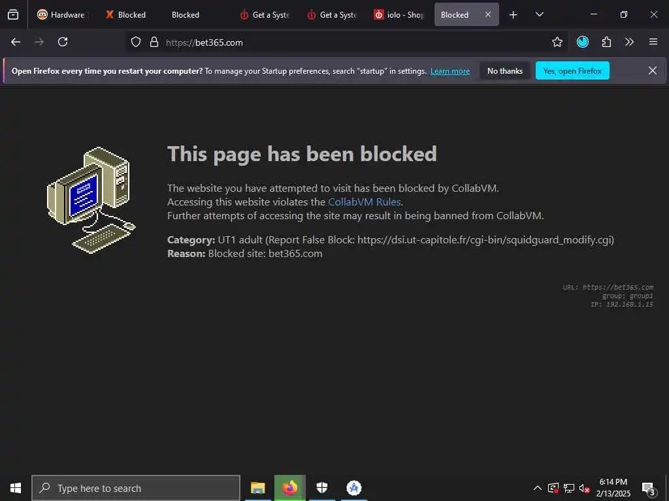Screen dimensions: 669x501
Task: Open the blue circular toolbar extension icon
Action: [582, 42]
